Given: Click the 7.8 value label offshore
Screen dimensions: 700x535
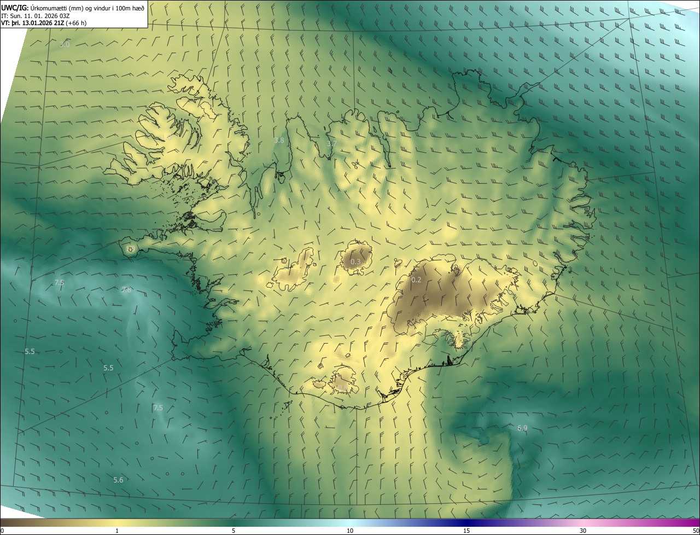Looking at the screenshot, I should (126, 290).
